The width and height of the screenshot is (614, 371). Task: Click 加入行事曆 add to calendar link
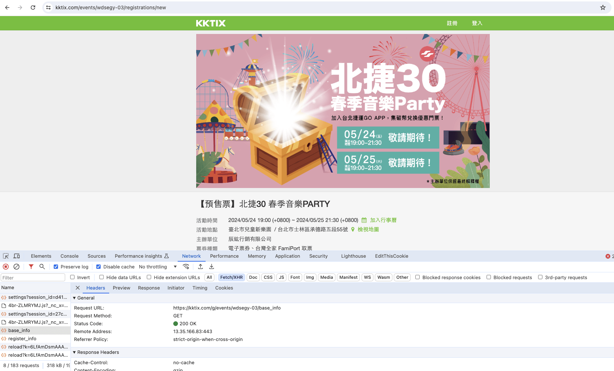[383, 220]
